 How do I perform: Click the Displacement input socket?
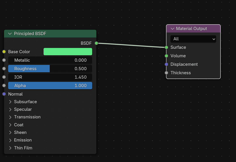(166, 64)
